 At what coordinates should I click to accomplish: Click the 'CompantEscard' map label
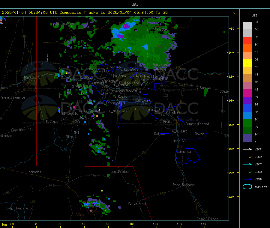tap(197, 124)
